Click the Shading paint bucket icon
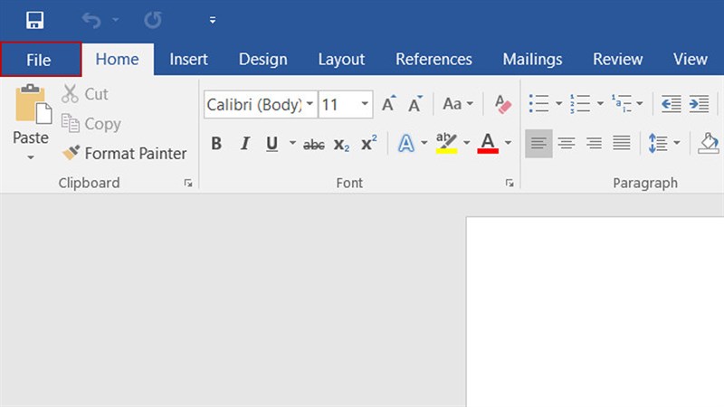This screenshot has height=407, width=724. 709,144
